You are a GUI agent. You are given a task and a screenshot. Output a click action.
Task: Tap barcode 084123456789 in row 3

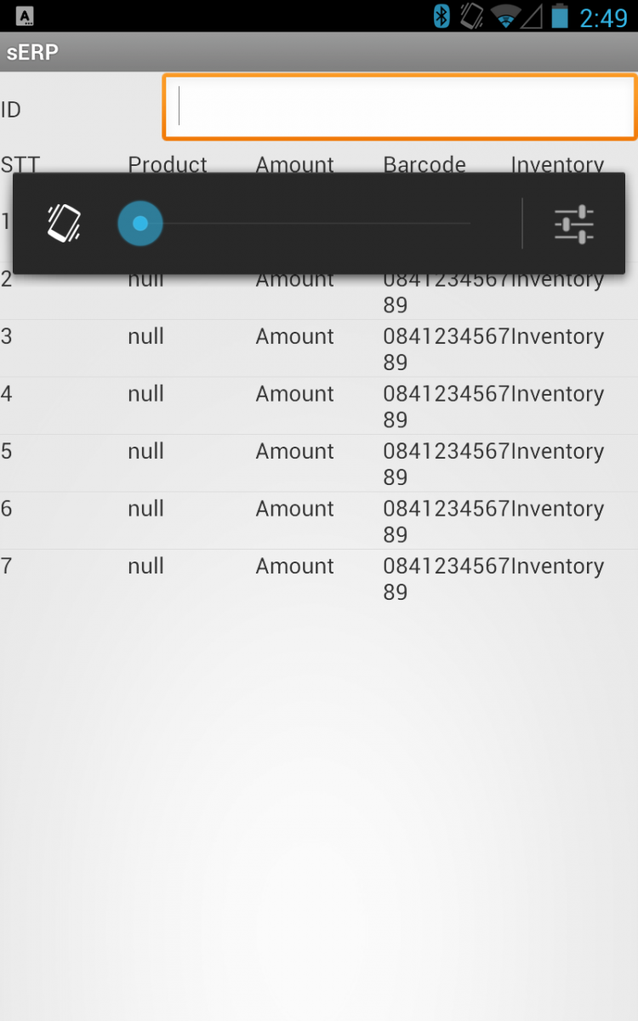(x=446, y=350)
